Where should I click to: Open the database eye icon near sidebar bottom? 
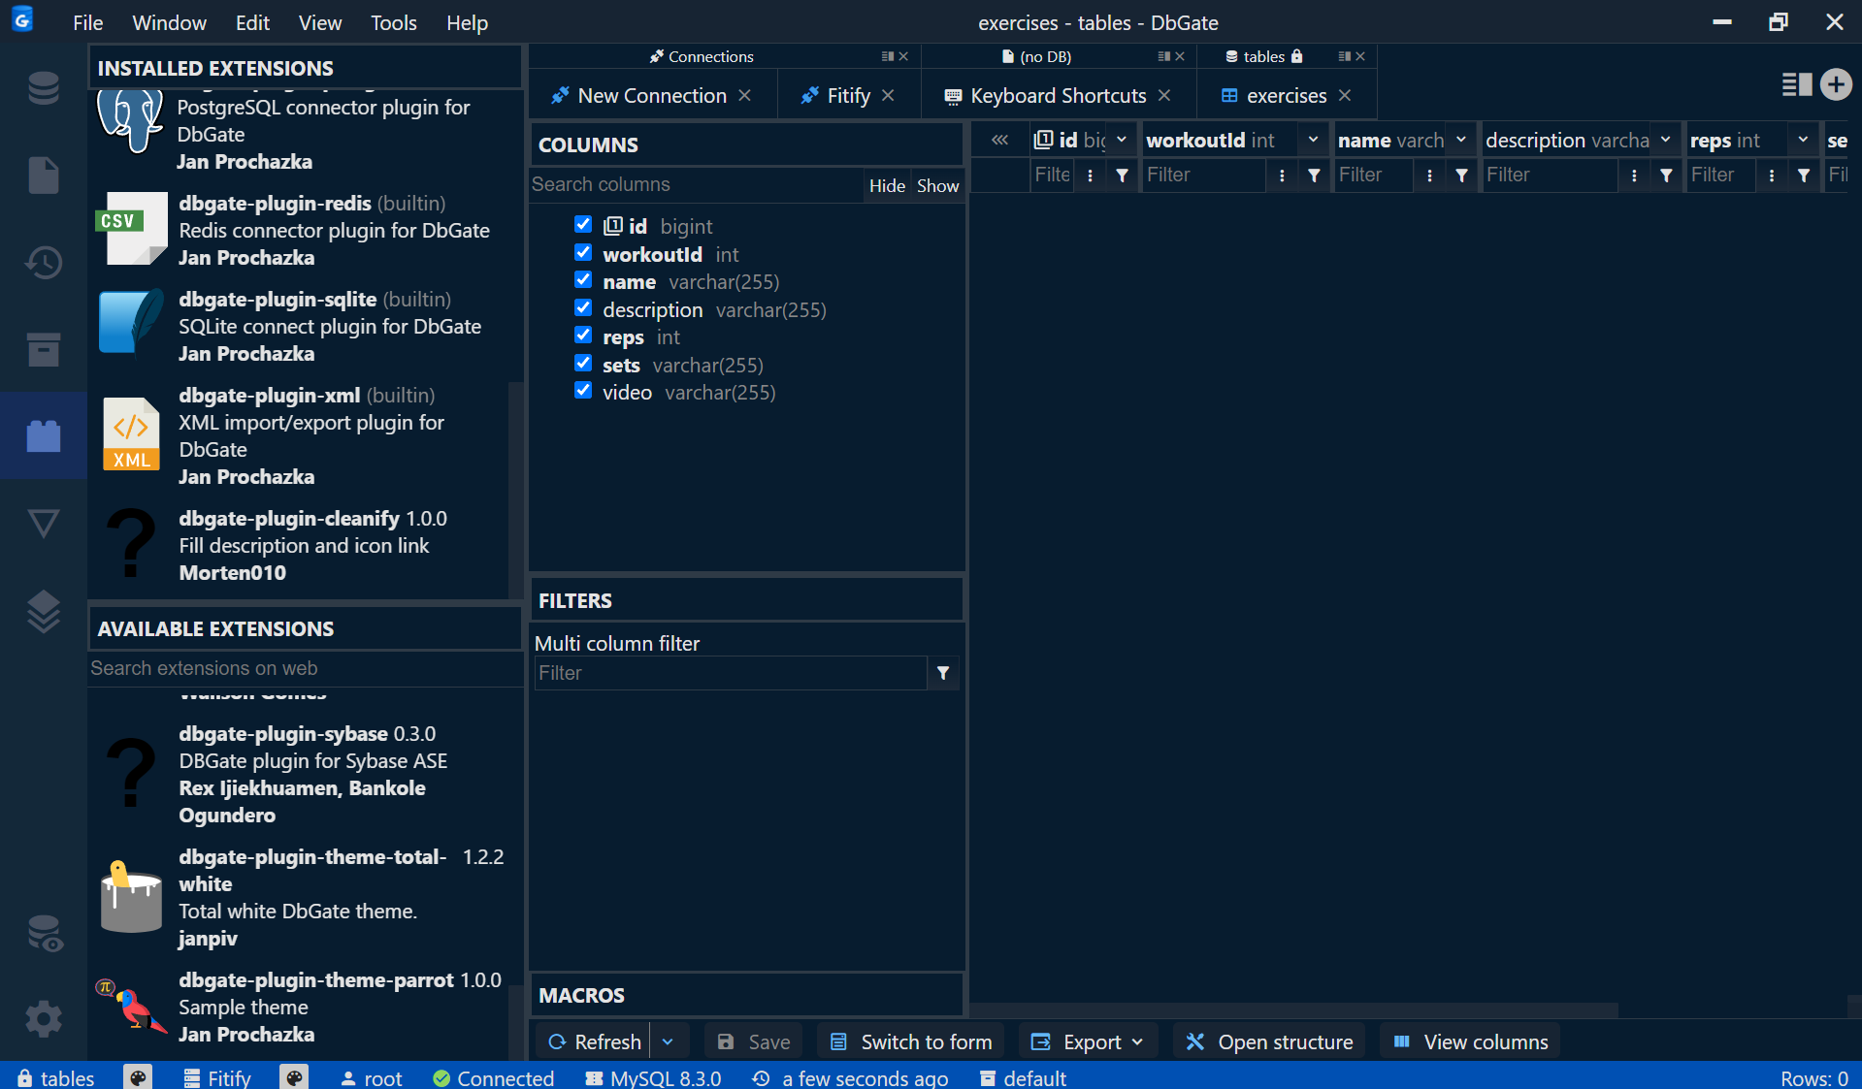tap(44, 933)
